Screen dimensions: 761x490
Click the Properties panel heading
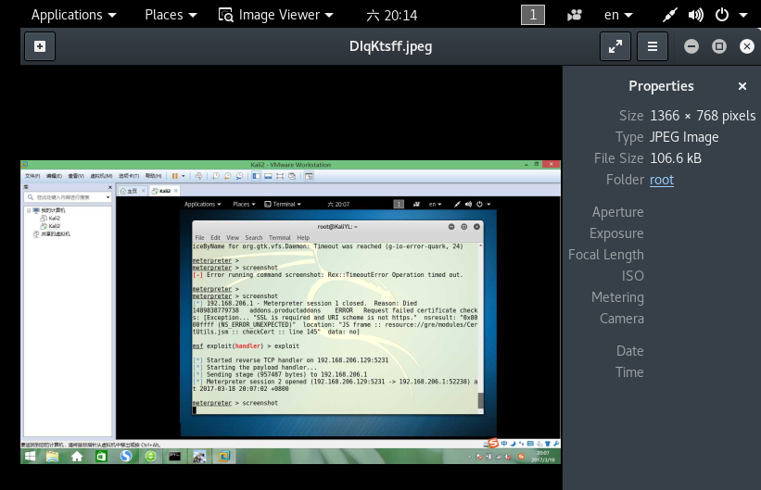(661, 86)
